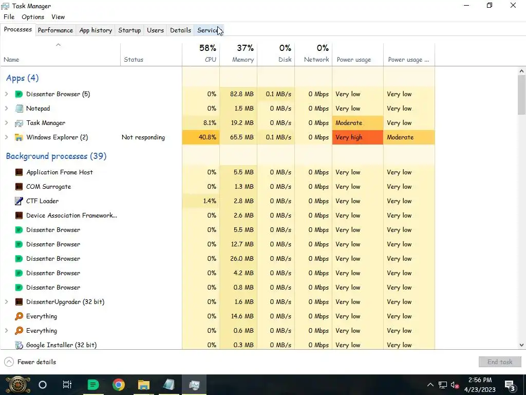Select the Processes tab

coord(18,29)
